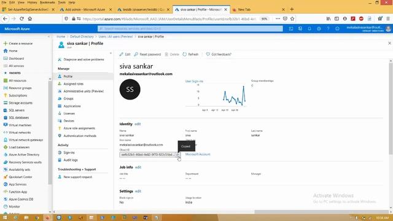Image resolution: width=393 pixels, height=221 pixels.
Task: Click Got feedback? heart button
Action: pos(219,55)
